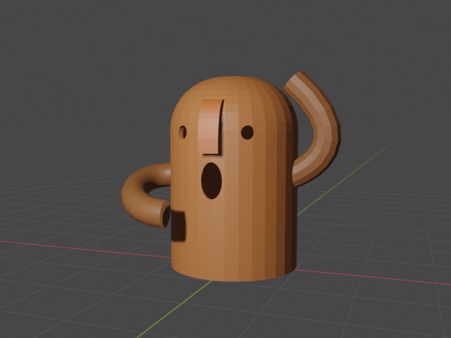The image size is (451, 338).
Task: Click the oval mouth hole on the character
Action: tap(211, 181)
